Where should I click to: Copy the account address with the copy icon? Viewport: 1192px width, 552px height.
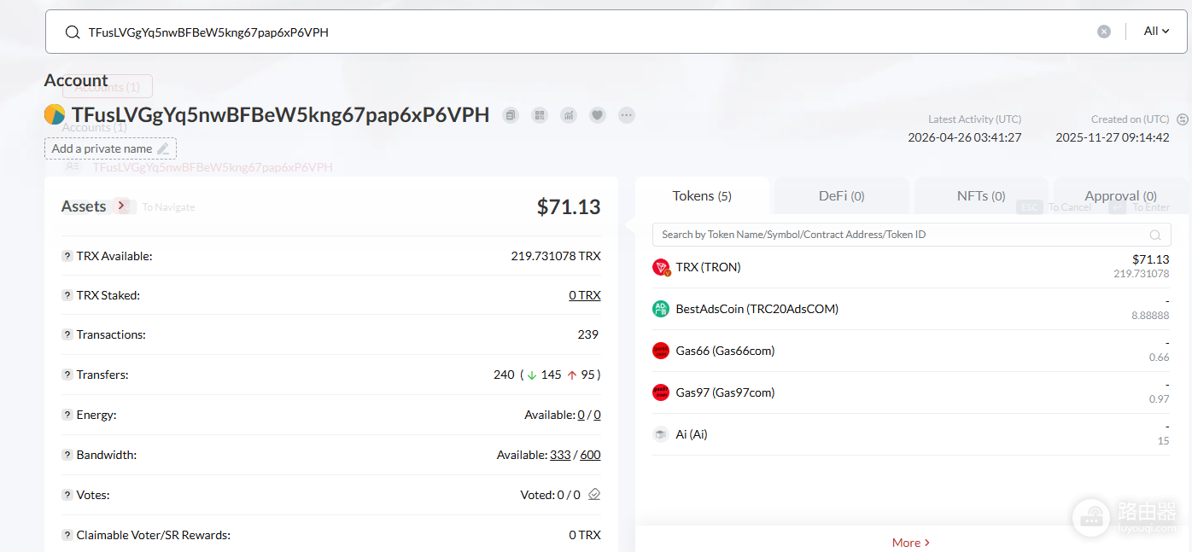click(511, 115)
